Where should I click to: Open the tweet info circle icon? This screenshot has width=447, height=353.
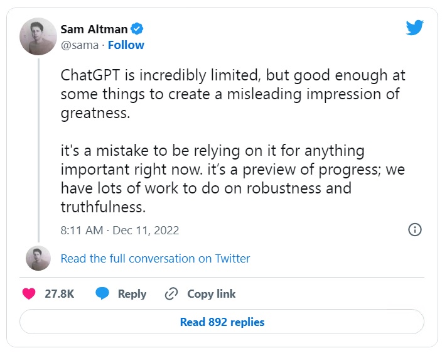pos(414,229)
